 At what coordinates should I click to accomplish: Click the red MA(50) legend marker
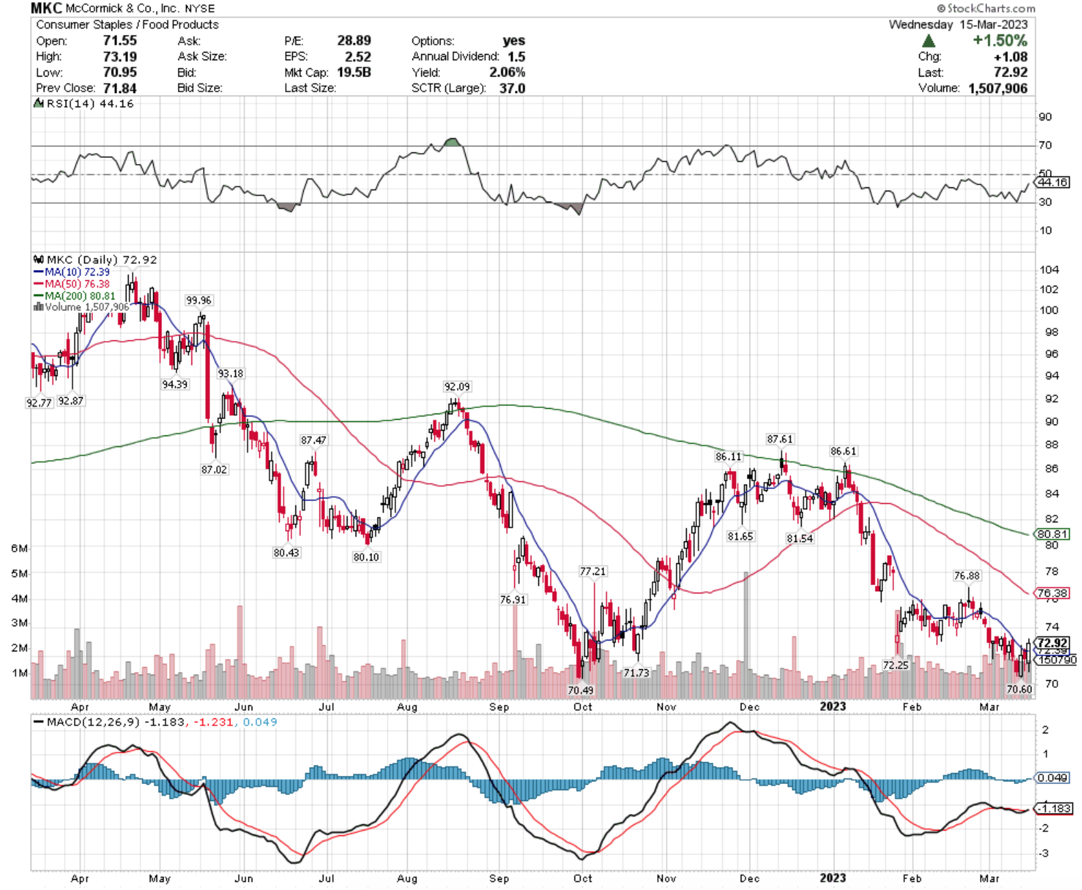38,284
